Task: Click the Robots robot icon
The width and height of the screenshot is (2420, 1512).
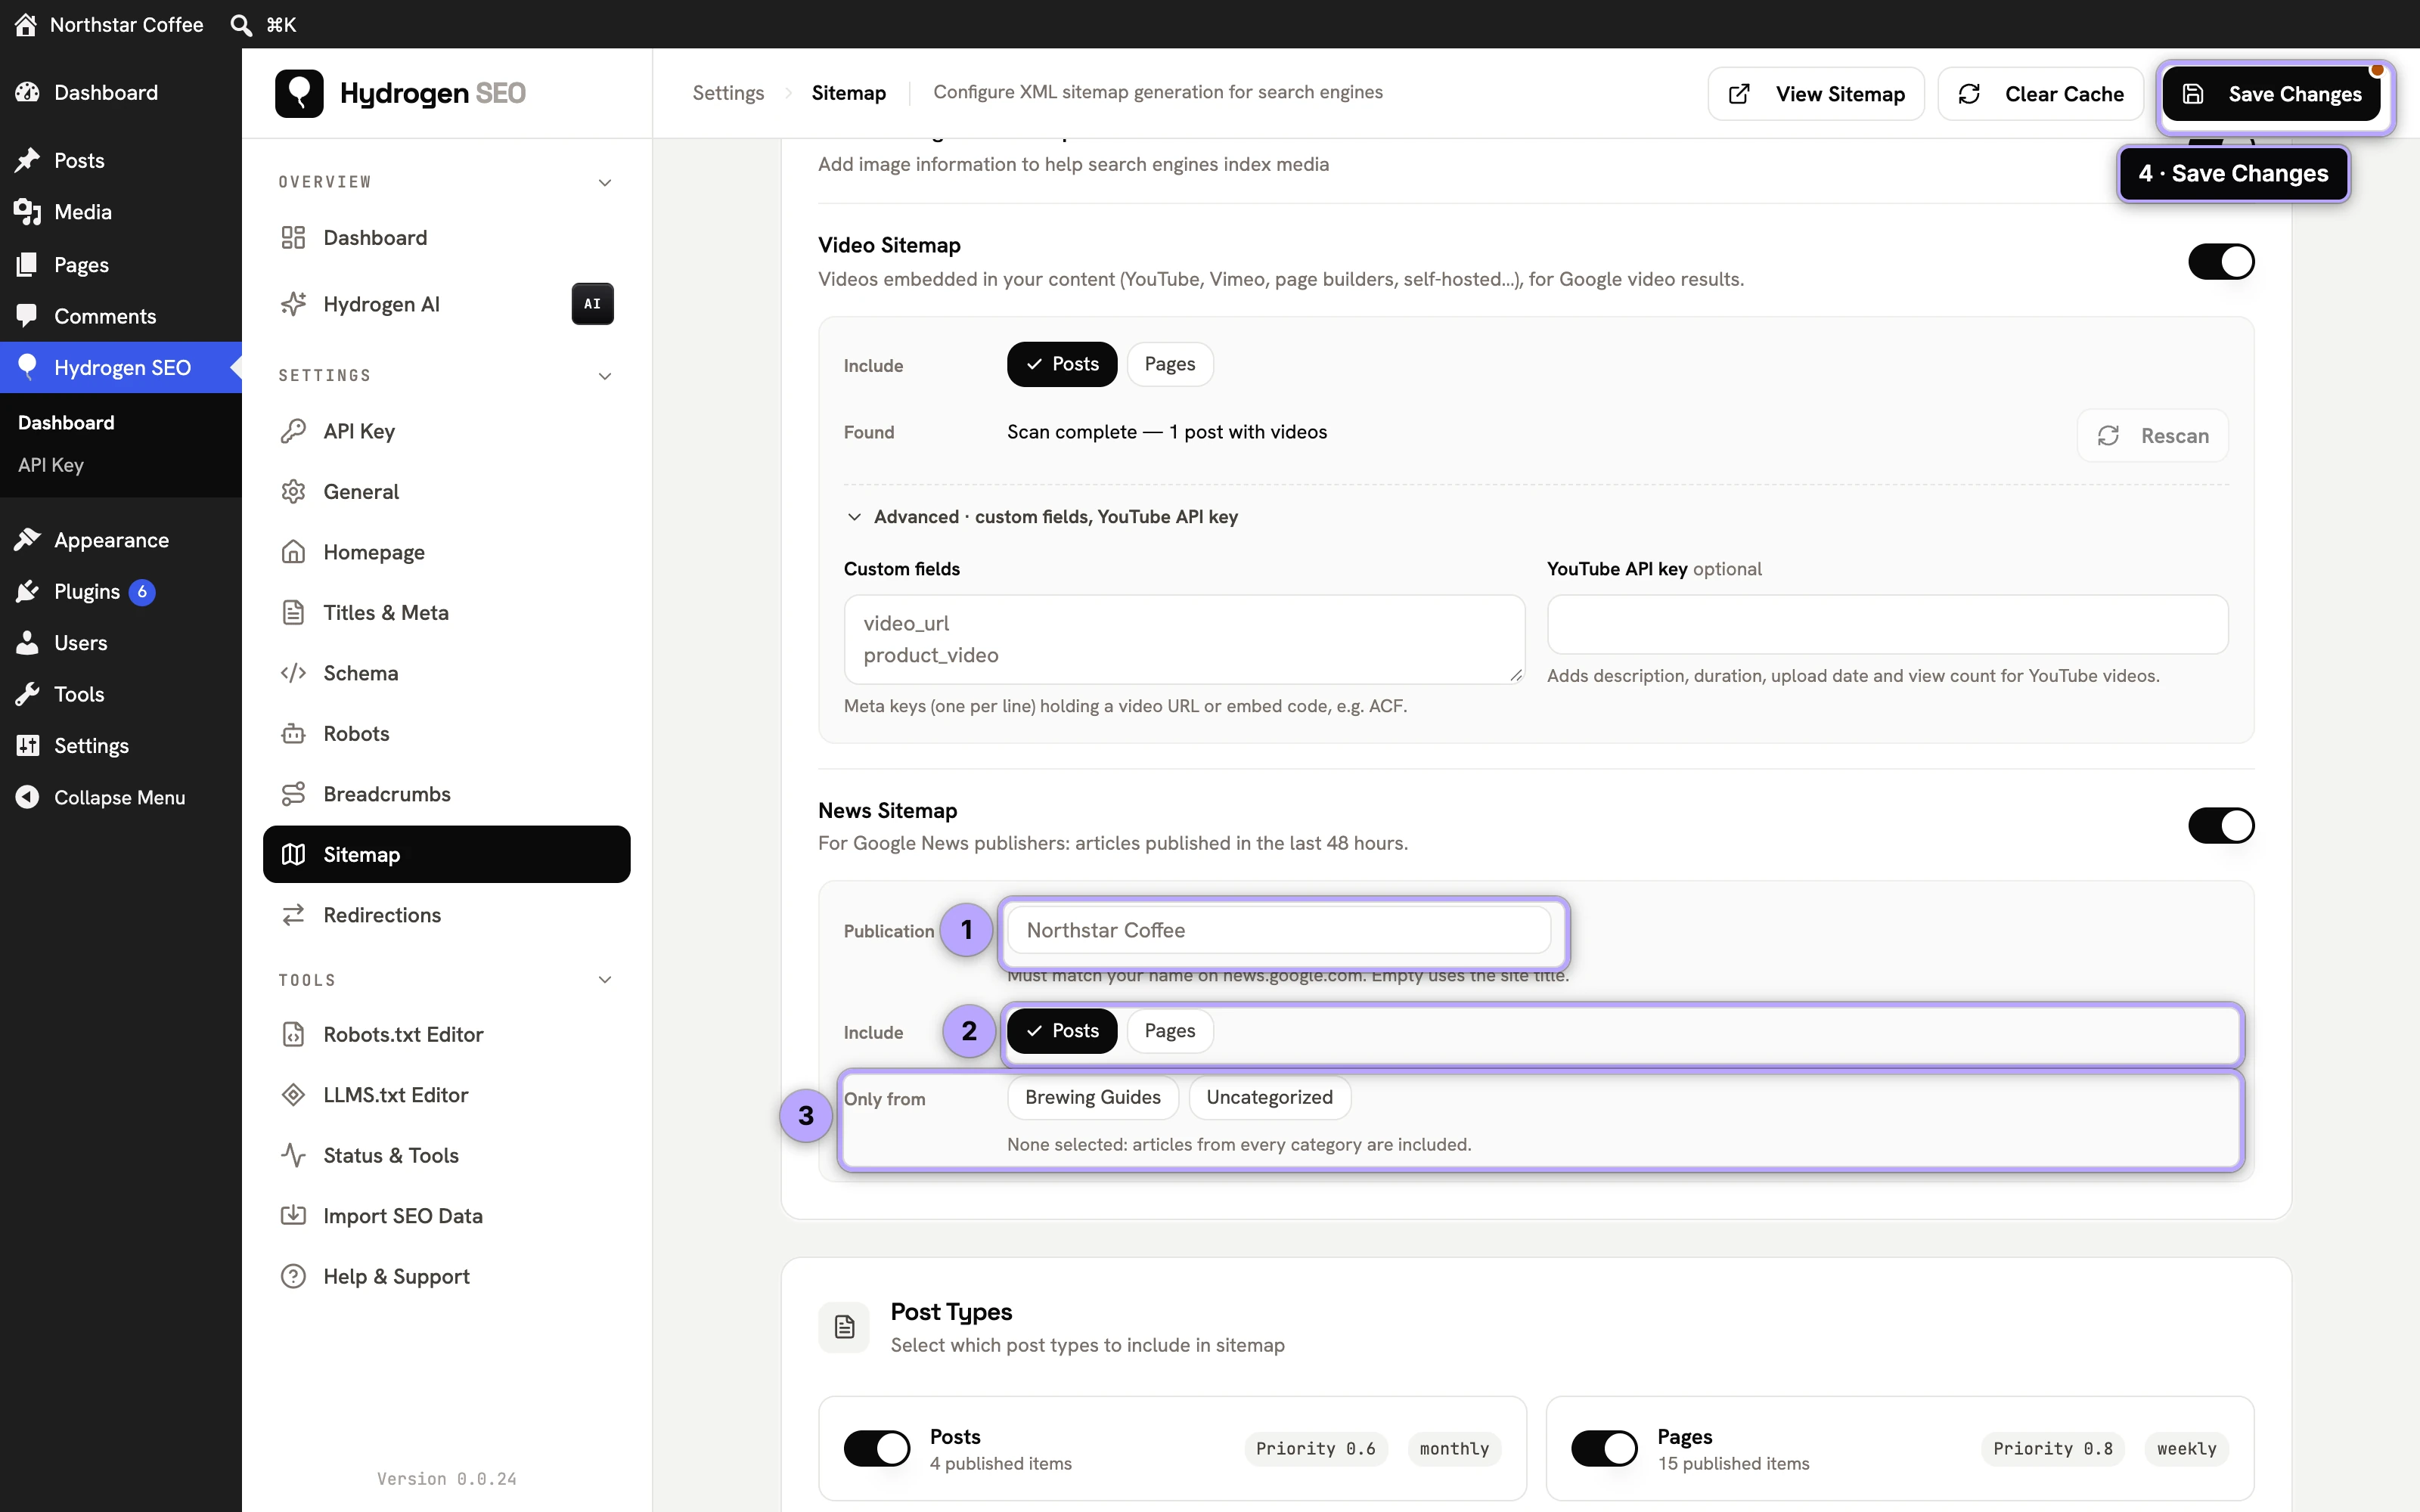Action: pos(293,734)
